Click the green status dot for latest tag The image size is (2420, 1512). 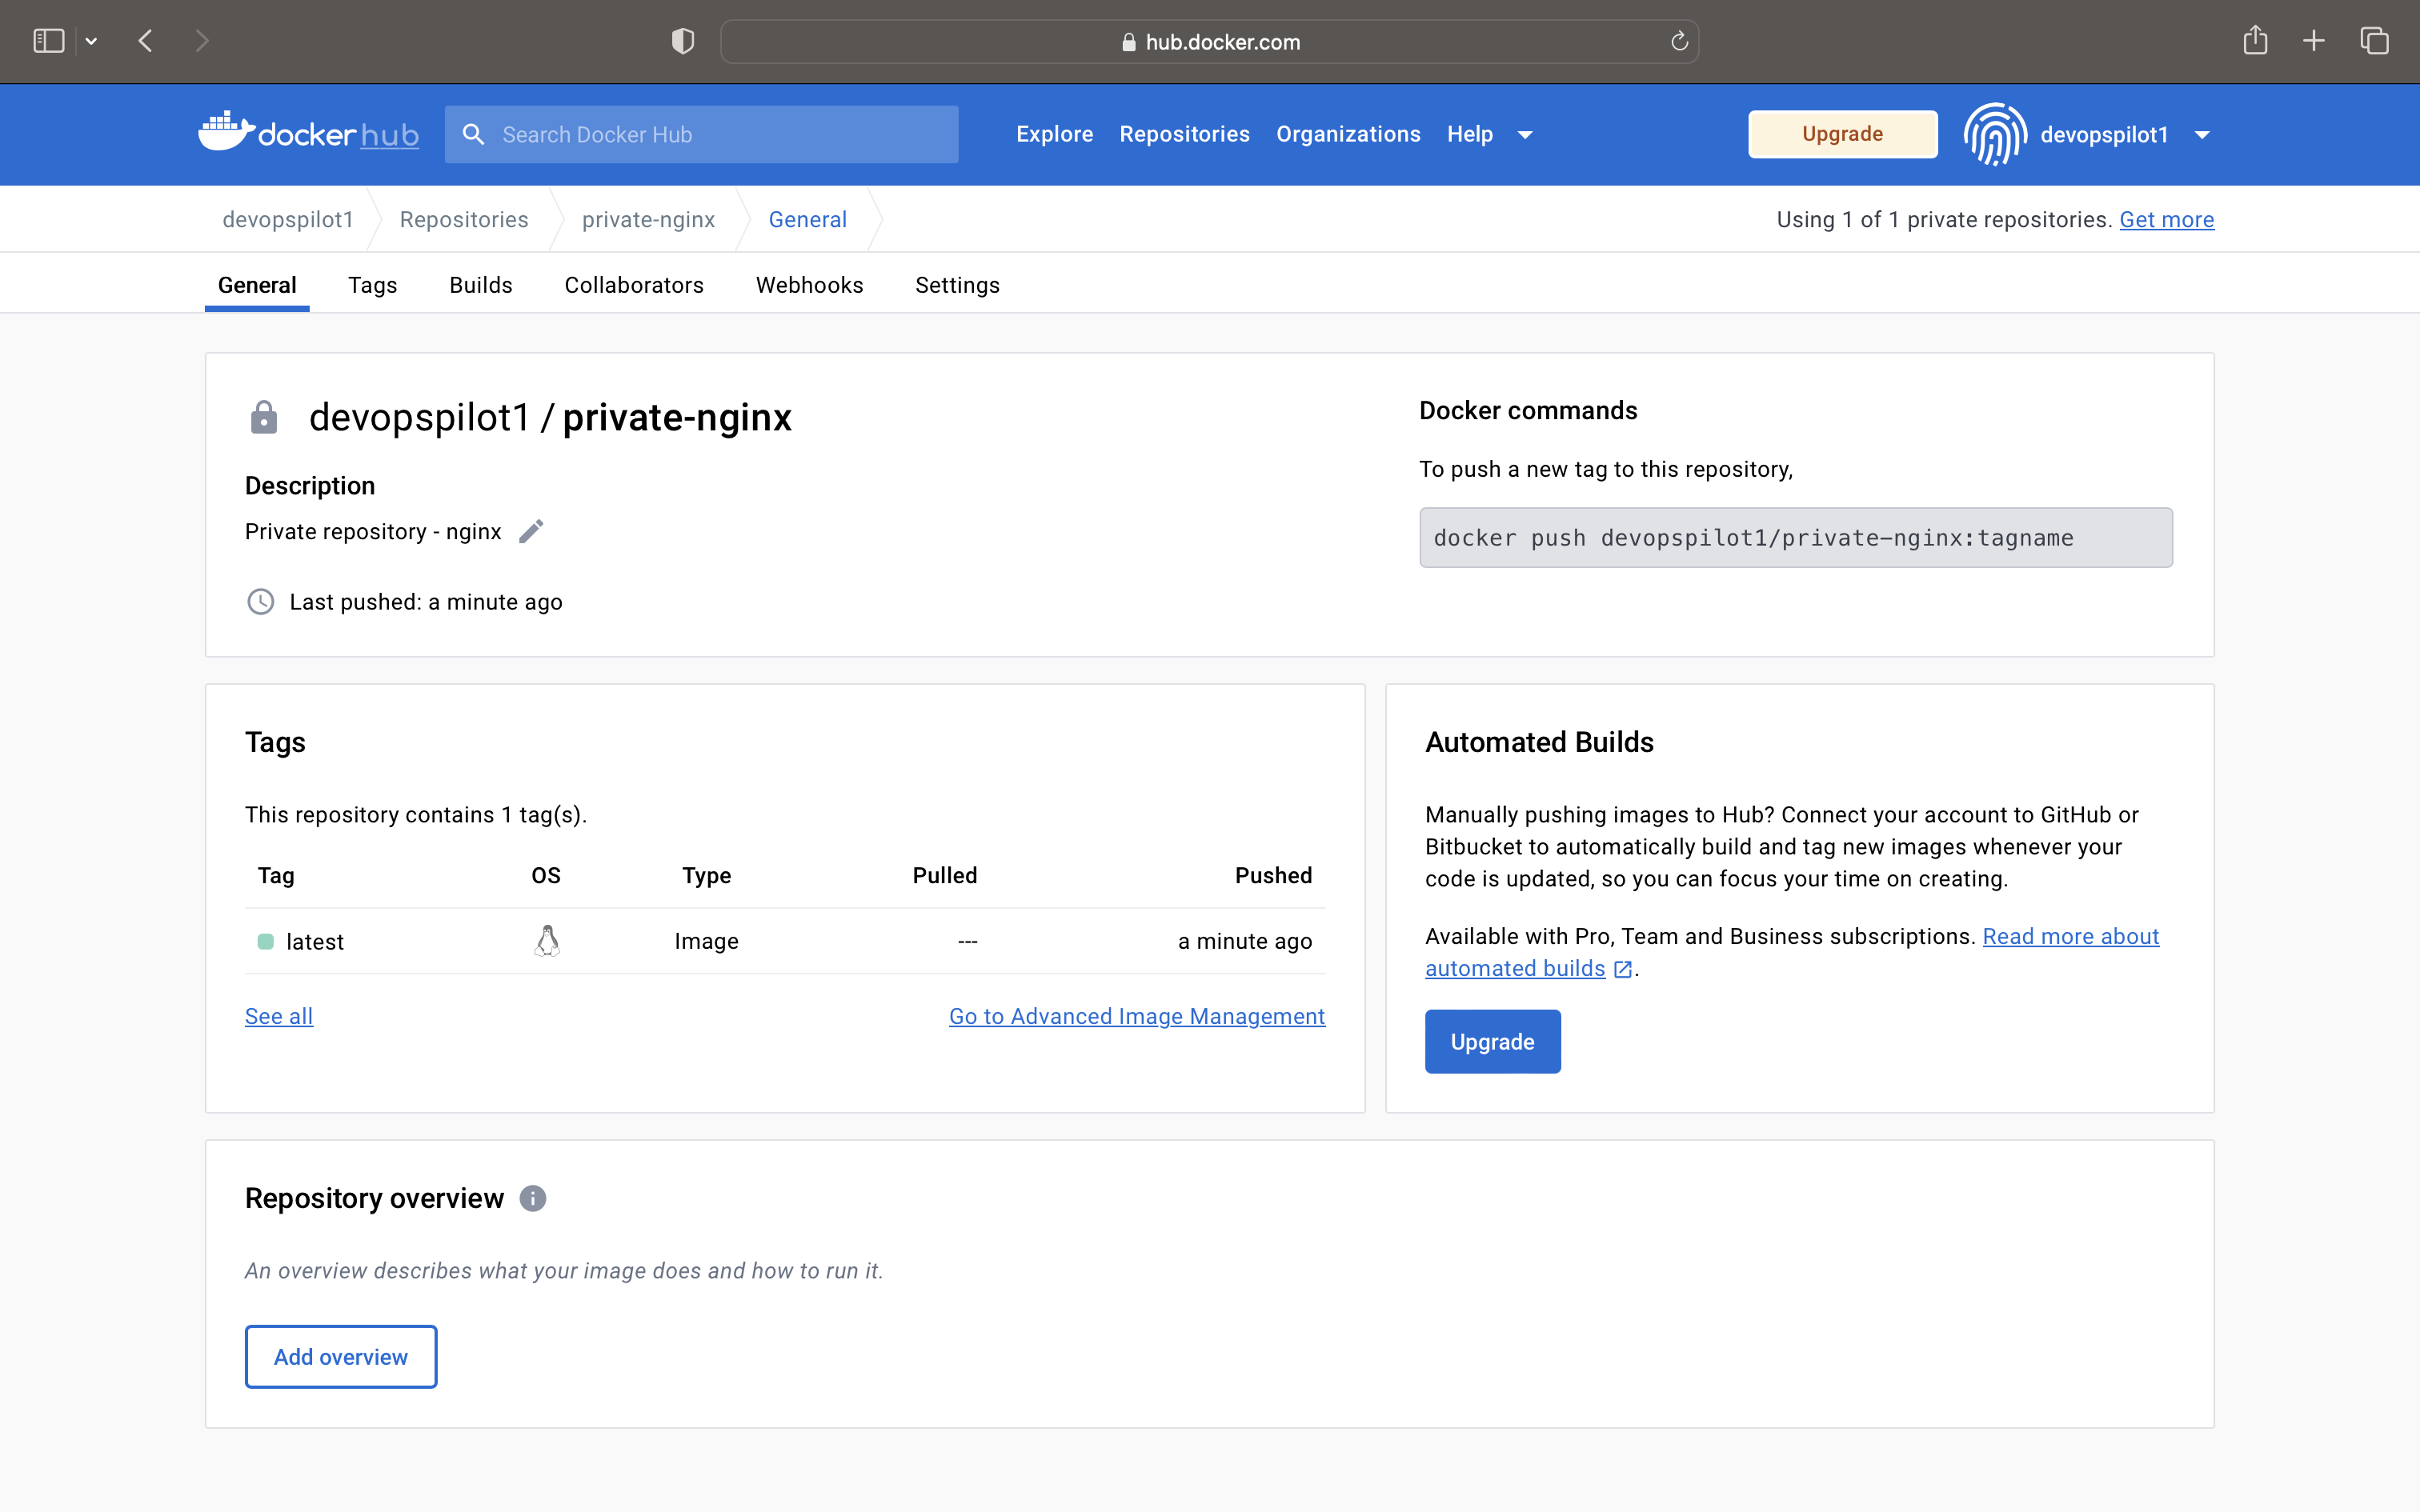coord(266,941)
